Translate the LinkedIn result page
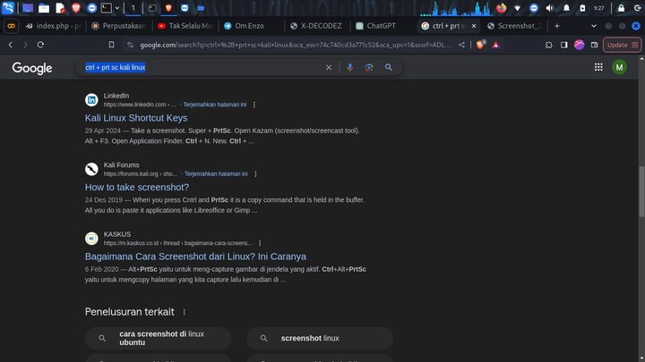 (x=215, y=105)
